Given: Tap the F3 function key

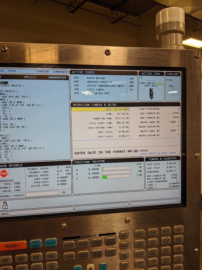Looking at the screenshot, I should [36, 257].
